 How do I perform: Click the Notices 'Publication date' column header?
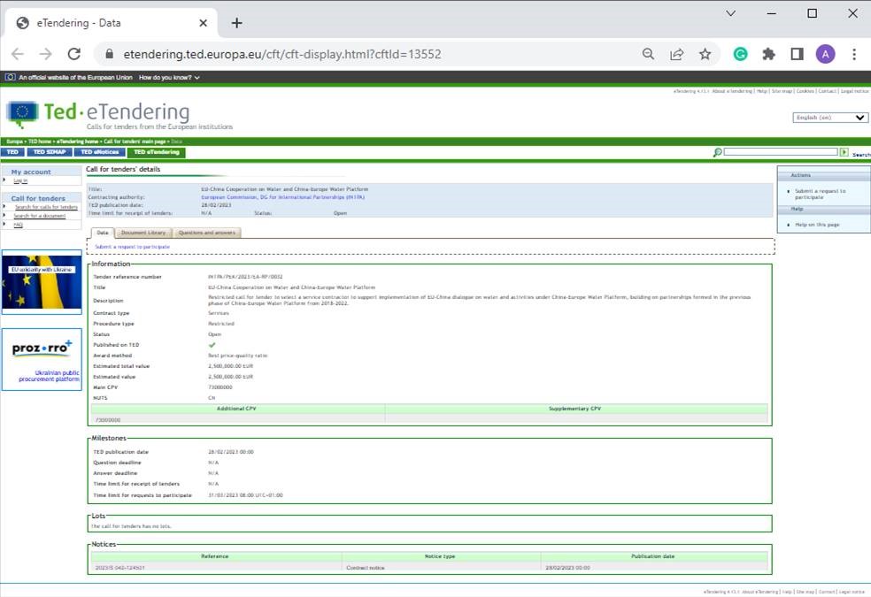click(652, 556)
